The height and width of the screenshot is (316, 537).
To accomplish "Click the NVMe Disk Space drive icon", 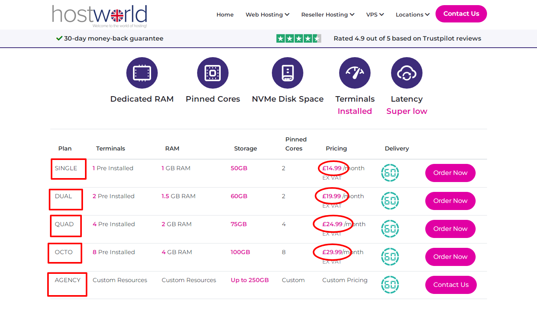I will tap(288, 73).
